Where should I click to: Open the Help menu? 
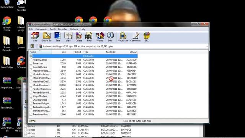[83, 29]
